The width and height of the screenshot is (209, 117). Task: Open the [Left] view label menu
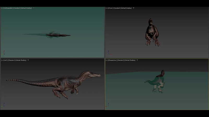(x=6, y=60)
